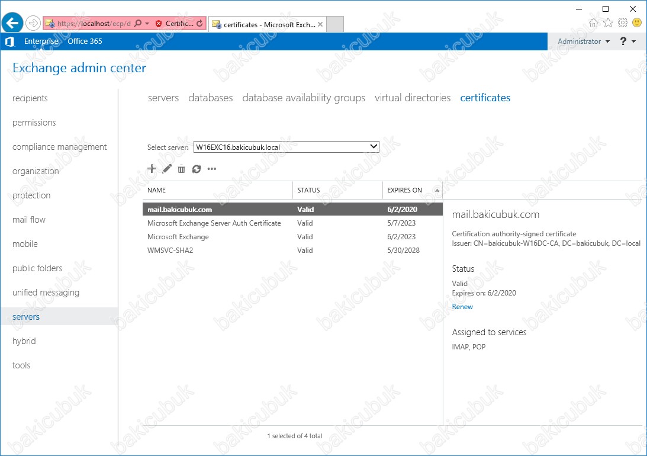Click the Enterprise link
Viewport: 647px width, 456px height.
tap(41, 41)
